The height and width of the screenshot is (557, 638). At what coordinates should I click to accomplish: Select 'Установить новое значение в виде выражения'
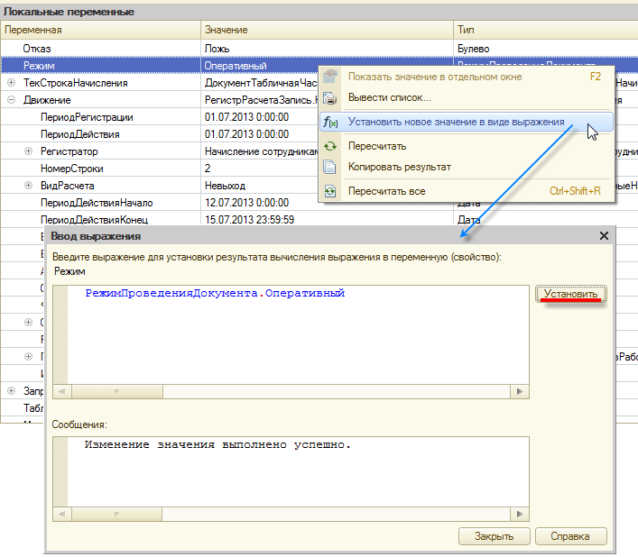pyautogui.click(x=467, y=122)
